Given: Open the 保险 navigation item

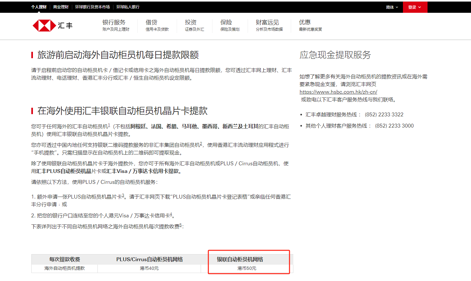Looking at the screenshot, I should pos(226,22).
